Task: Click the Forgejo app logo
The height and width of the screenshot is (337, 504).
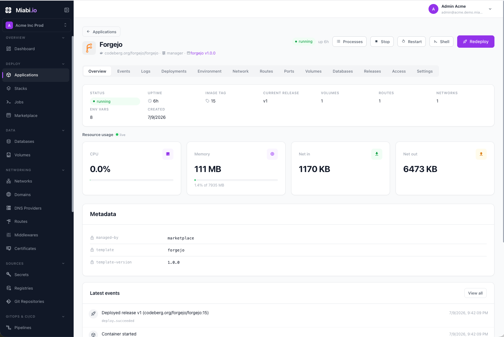Action: (x=89, y=48)
